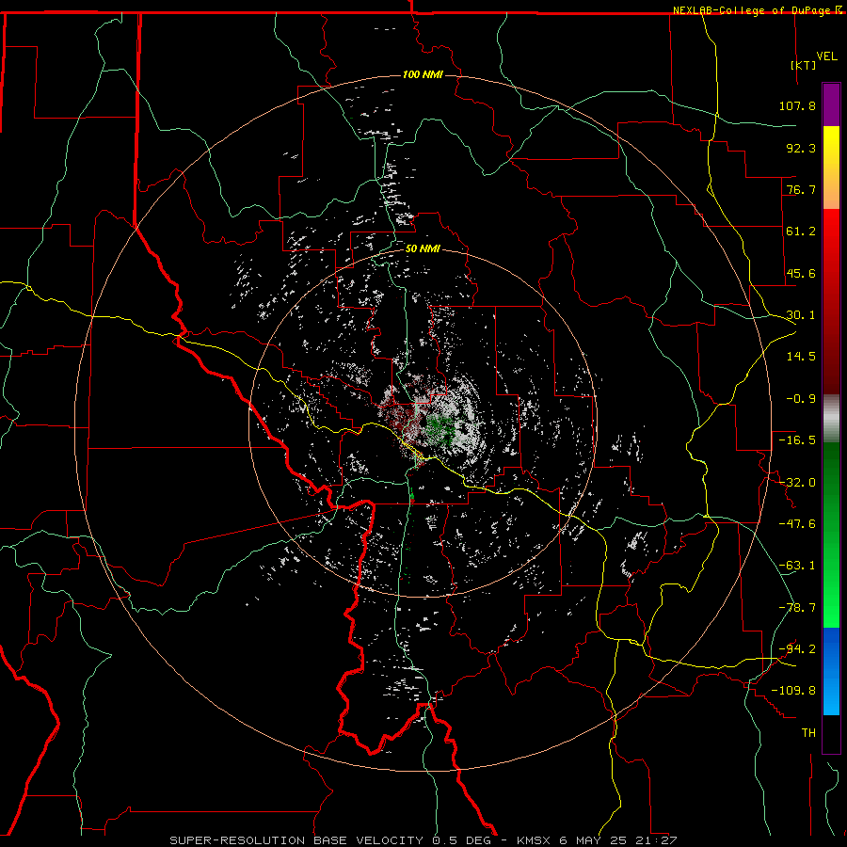Screen dimensions: 847x847
Task: Select the 92.3 scale value
Action: [801, 148]
